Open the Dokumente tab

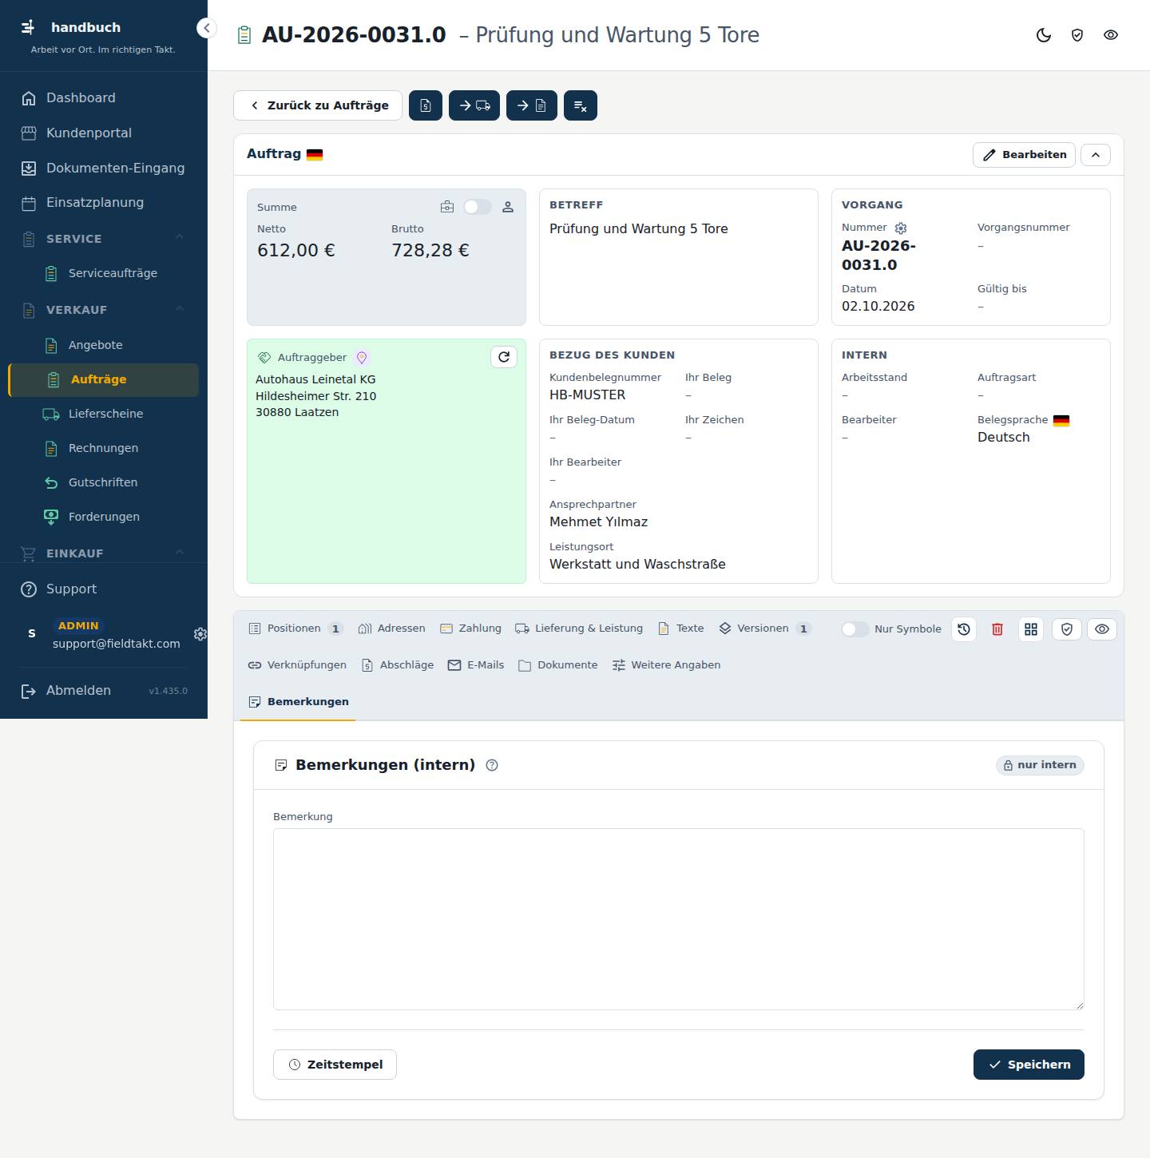coord(557,665)
